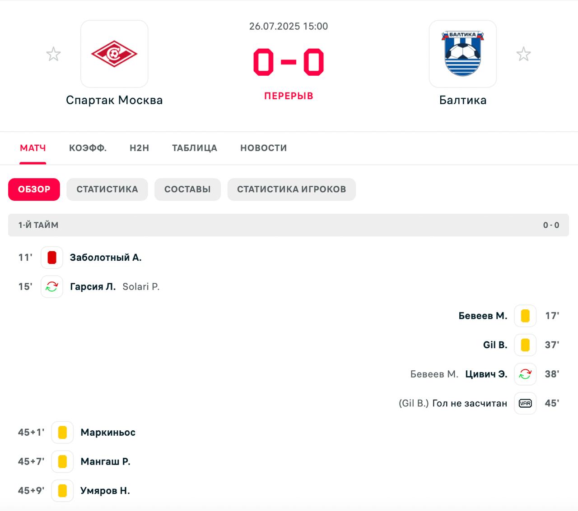This screenshot has width=578, height=511.
Task: Click yellow card icon next to Маркиньос
Action: [x=63, y=432]
